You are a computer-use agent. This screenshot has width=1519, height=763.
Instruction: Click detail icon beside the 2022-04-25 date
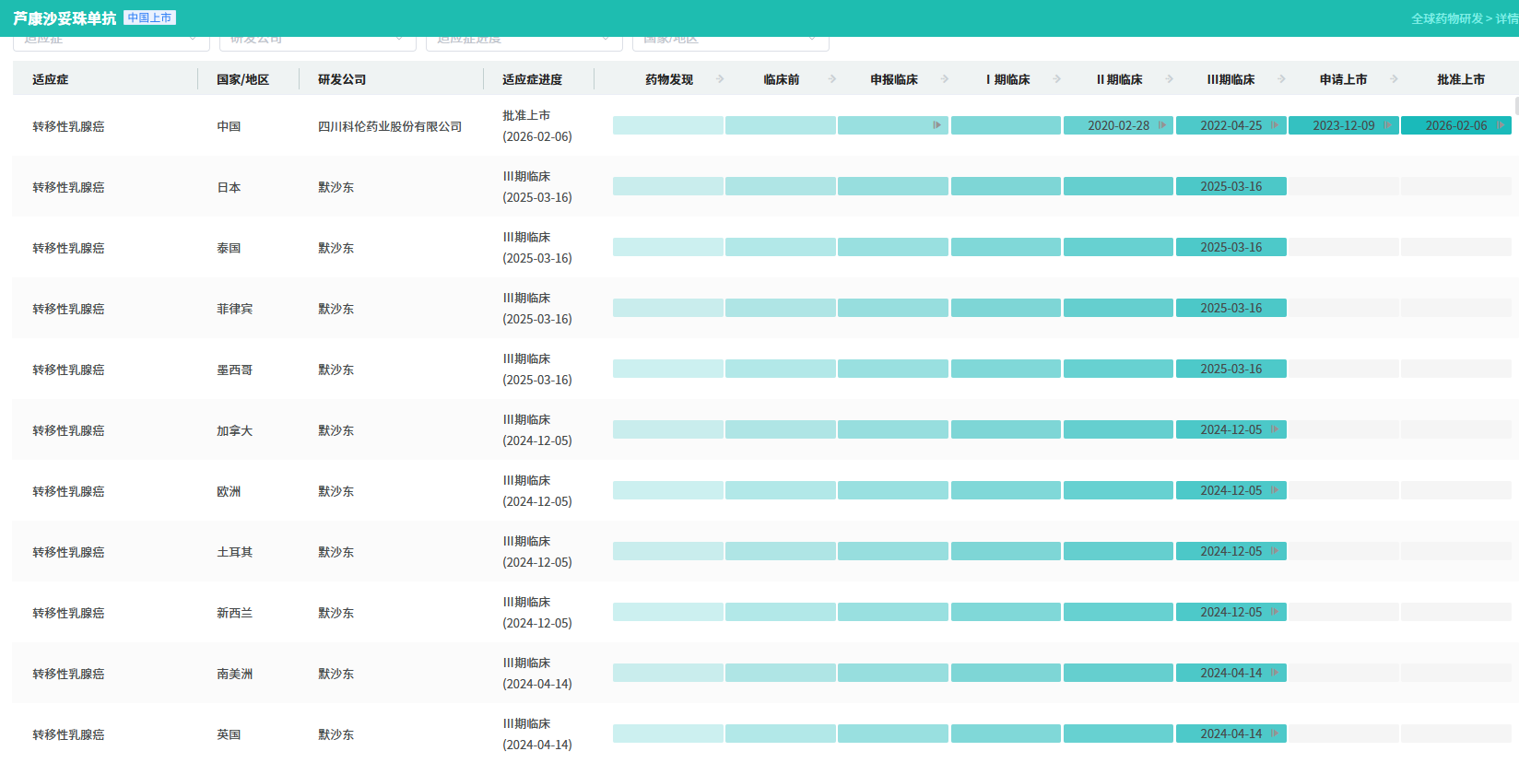click(1275, 125)
